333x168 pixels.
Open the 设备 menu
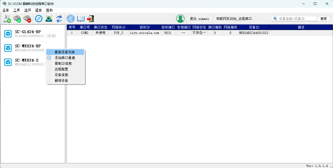pyautogui.click(x=6, y=10)
